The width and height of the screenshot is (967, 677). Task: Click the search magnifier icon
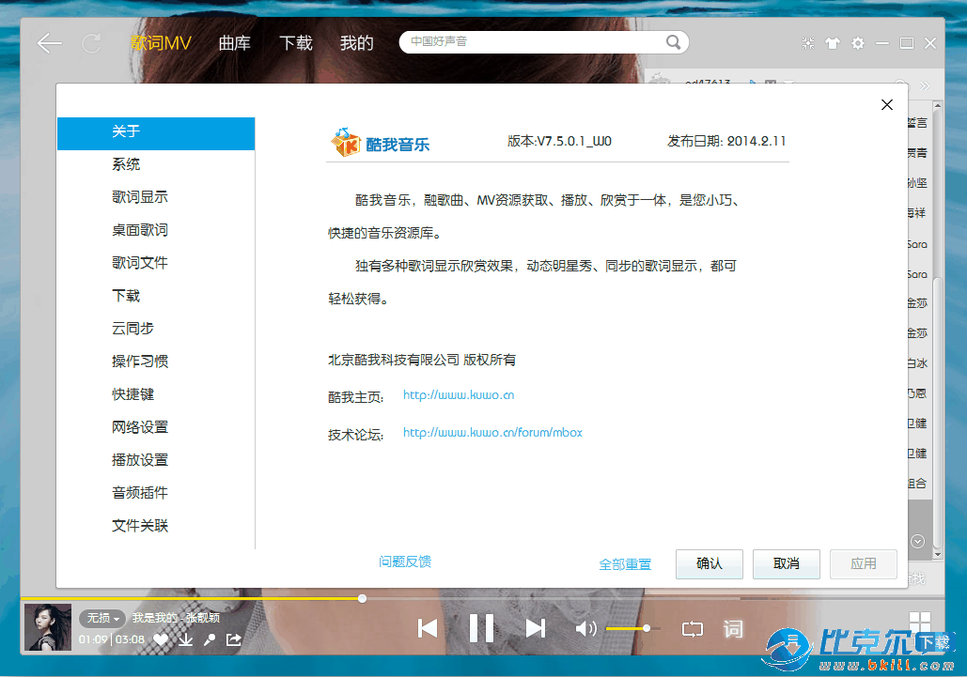coord(673,42)
